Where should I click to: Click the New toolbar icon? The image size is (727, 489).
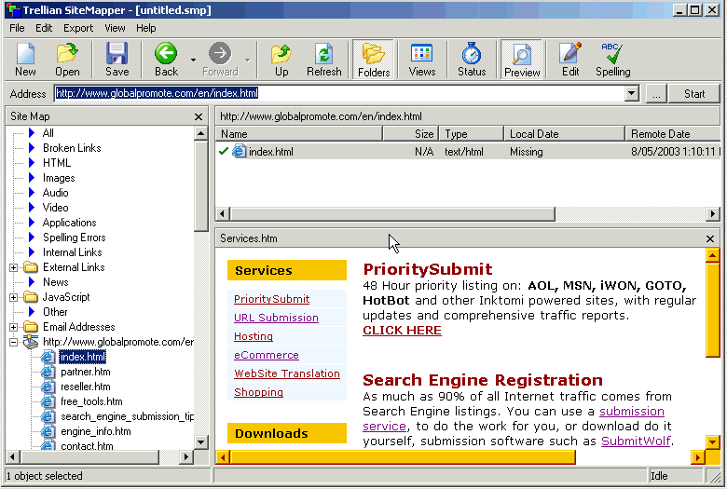25,54
